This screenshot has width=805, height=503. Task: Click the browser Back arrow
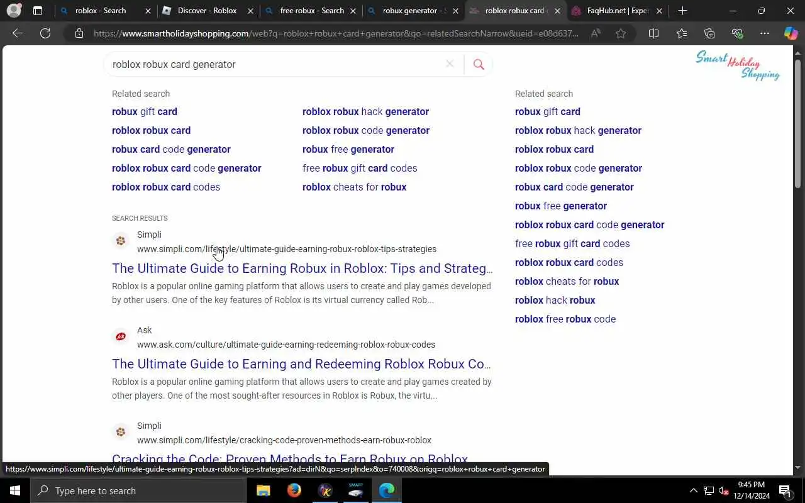click(x=18, y=33)
